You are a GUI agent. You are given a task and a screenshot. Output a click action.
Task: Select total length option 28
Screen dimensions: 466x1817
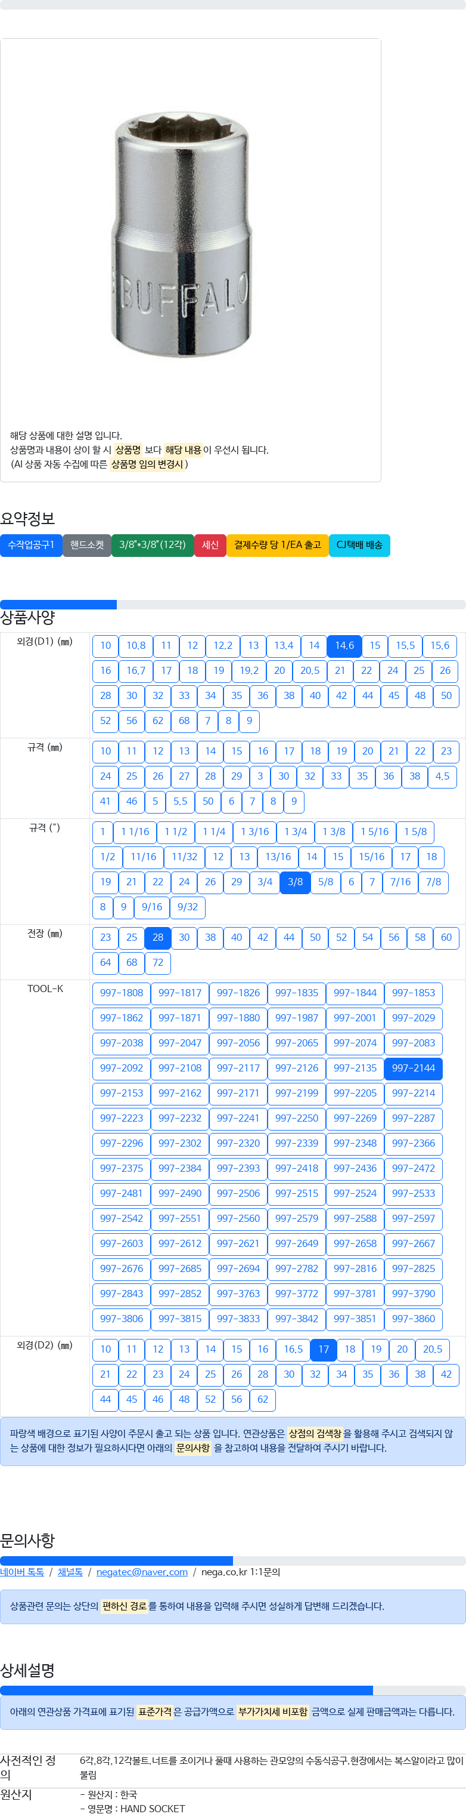(x=158, y=937)
